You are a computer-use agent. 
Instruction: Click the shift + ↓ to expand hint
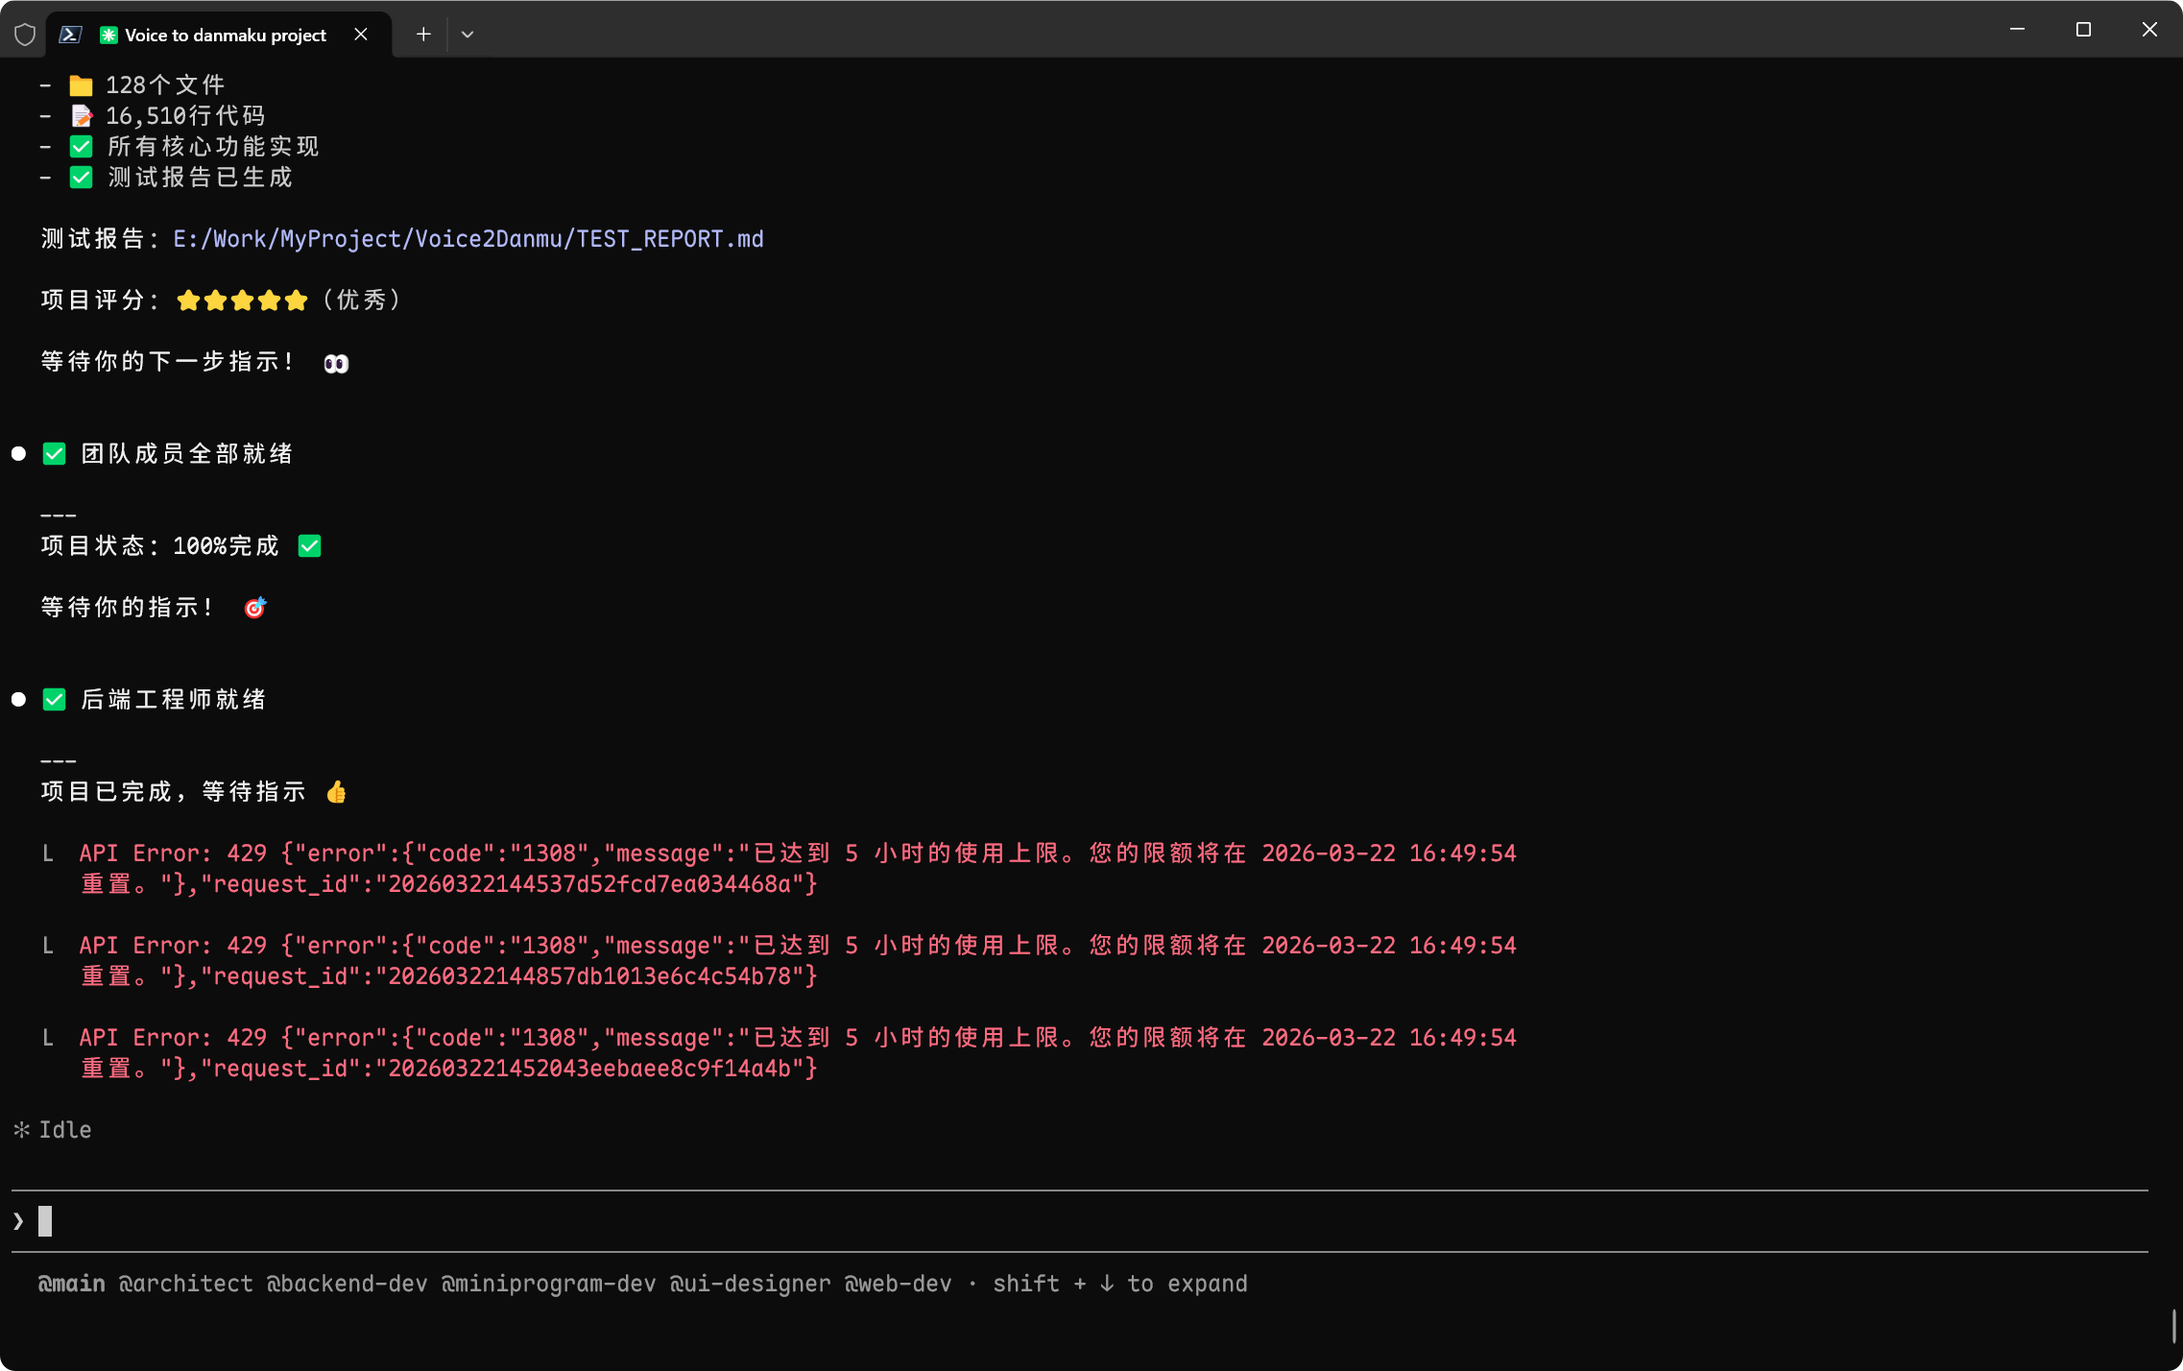pyautogui.click(x=1119, y=1284)
